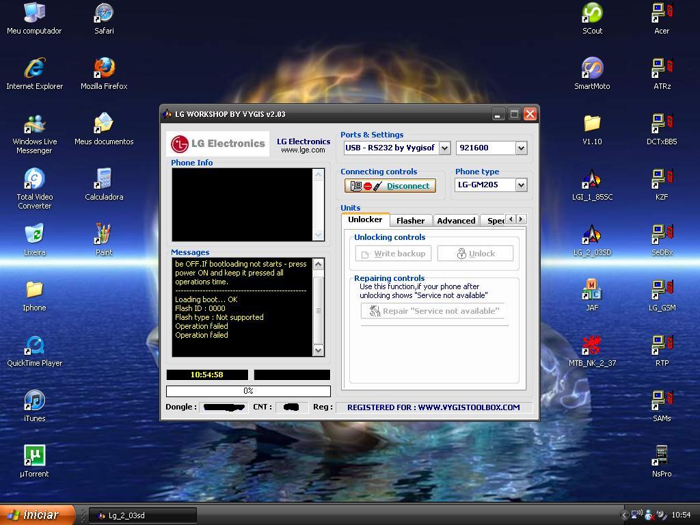Launch NsPro desktop shortcut

pos(662,461)
